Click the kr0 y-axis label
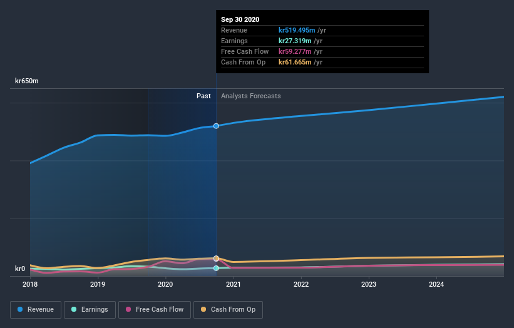The height and width of the screenshot is (328, 514). [x=20, y=269]
